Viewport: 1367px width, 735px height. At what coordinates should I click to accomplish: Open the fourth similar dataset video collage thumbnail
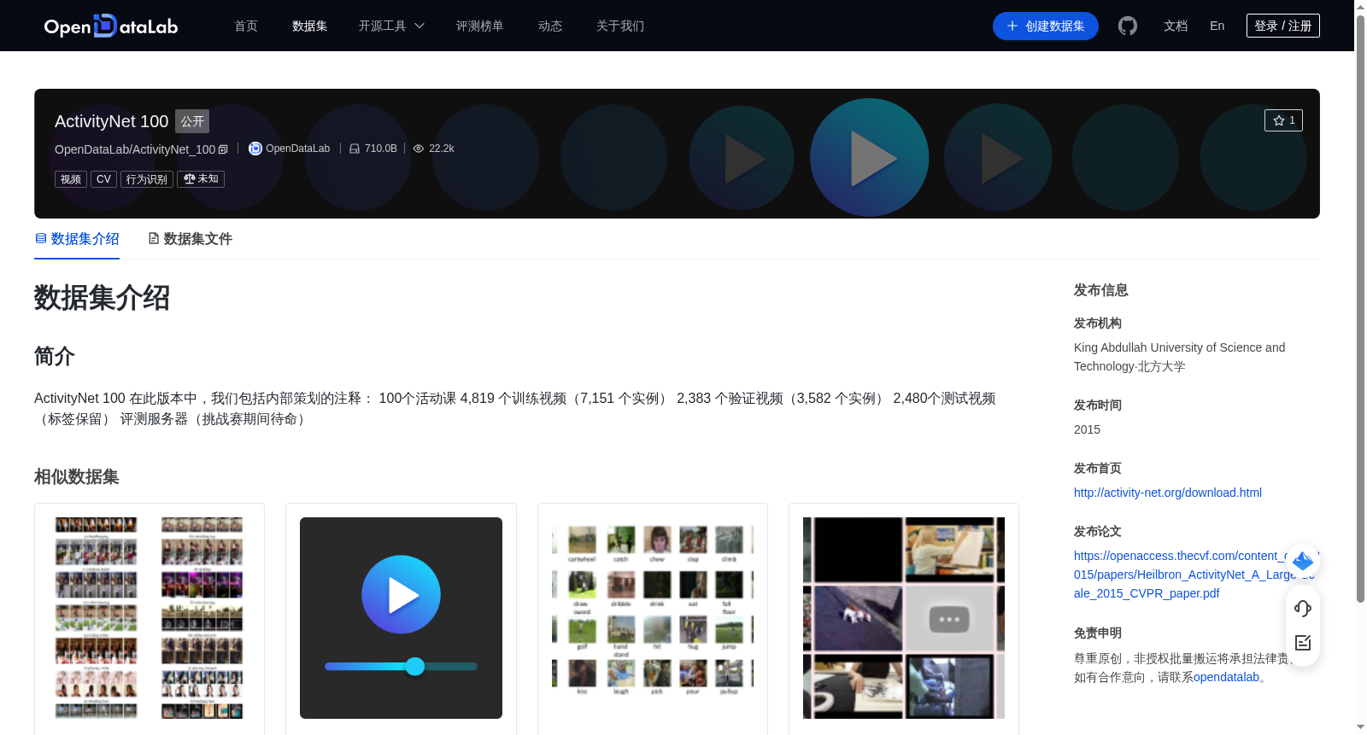click(904, 618)
